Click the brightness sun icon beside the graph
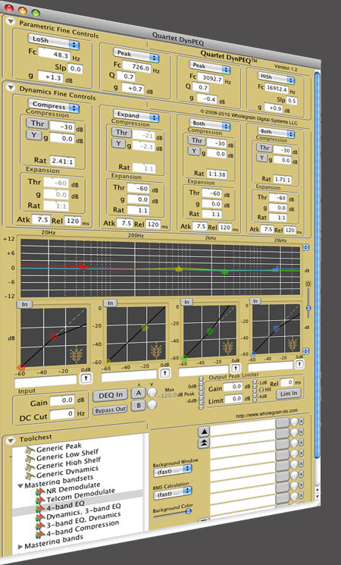 (x=308, y=284)
